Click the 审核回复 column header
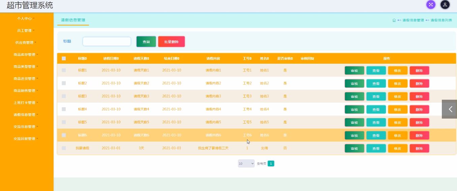The width and height of the screenshot is (457, 191). coord(307,59)
